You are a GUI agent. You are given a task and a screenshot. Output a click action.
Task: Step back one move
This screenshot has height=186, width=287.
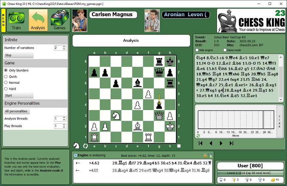[x=211, y=143]
